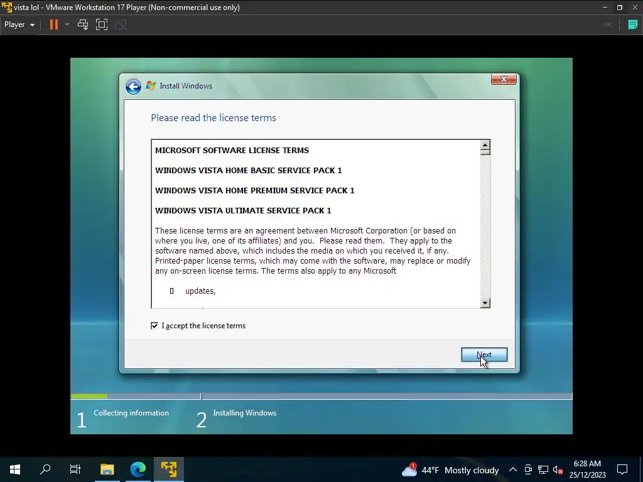Click the VMware window title icon
Image resolution: width=643 pixels, height=482 pixels.
6,7
